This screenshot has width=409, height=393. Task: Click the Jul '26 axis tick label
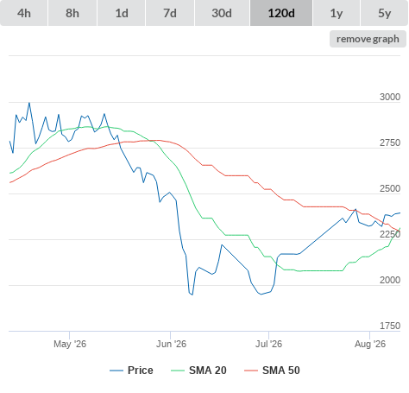point(269,344)
